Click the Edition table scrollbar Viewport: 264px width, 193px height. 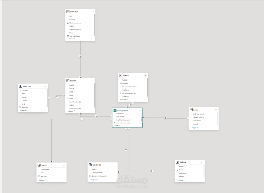coord(95,95)
